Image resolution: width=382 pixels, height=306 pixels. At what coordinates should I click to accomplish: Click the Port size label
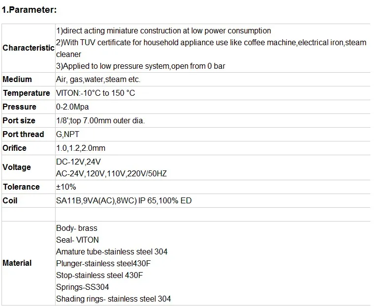19,120
